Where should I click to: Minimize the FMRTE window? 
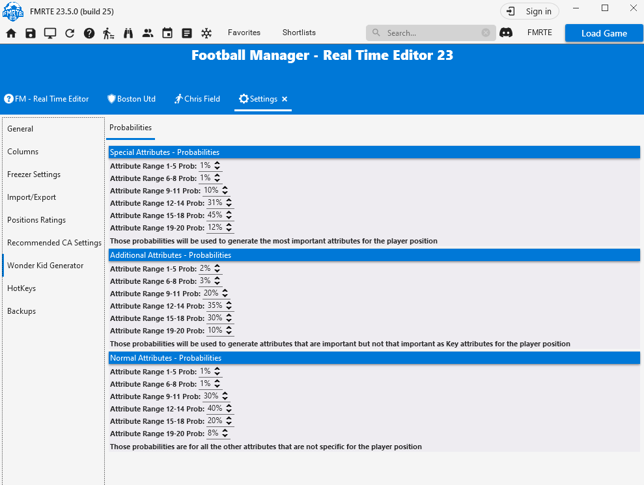(576, 8)
